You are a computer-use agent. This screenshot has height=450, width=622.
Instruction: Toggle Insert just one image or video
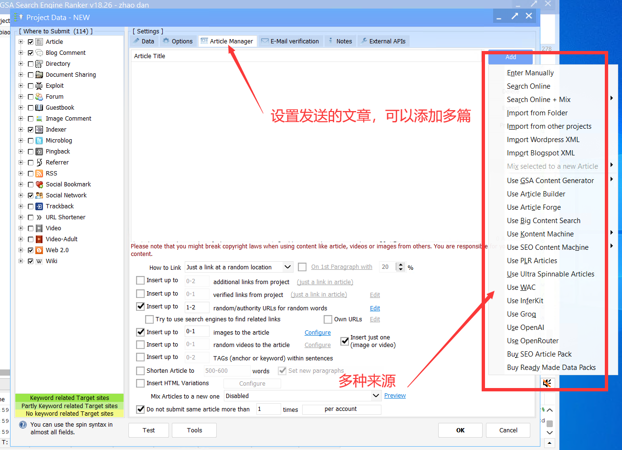coord(345,341)
